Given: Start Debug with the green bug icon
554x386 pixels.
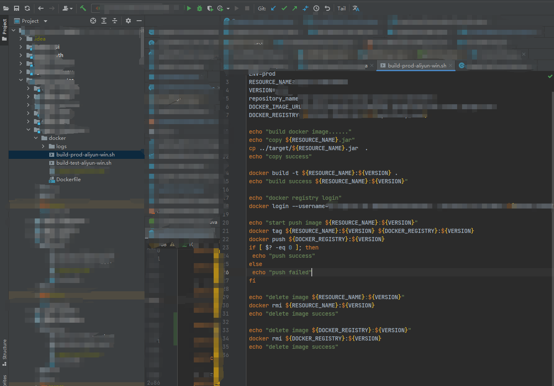Looking at the screenshot, I should pos(200,8).
